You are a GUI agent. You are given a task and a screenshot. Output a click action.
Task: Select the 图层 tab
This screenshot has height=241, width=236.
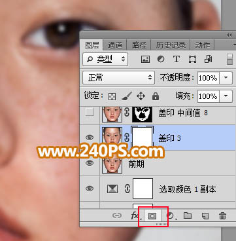click(92, 45)
